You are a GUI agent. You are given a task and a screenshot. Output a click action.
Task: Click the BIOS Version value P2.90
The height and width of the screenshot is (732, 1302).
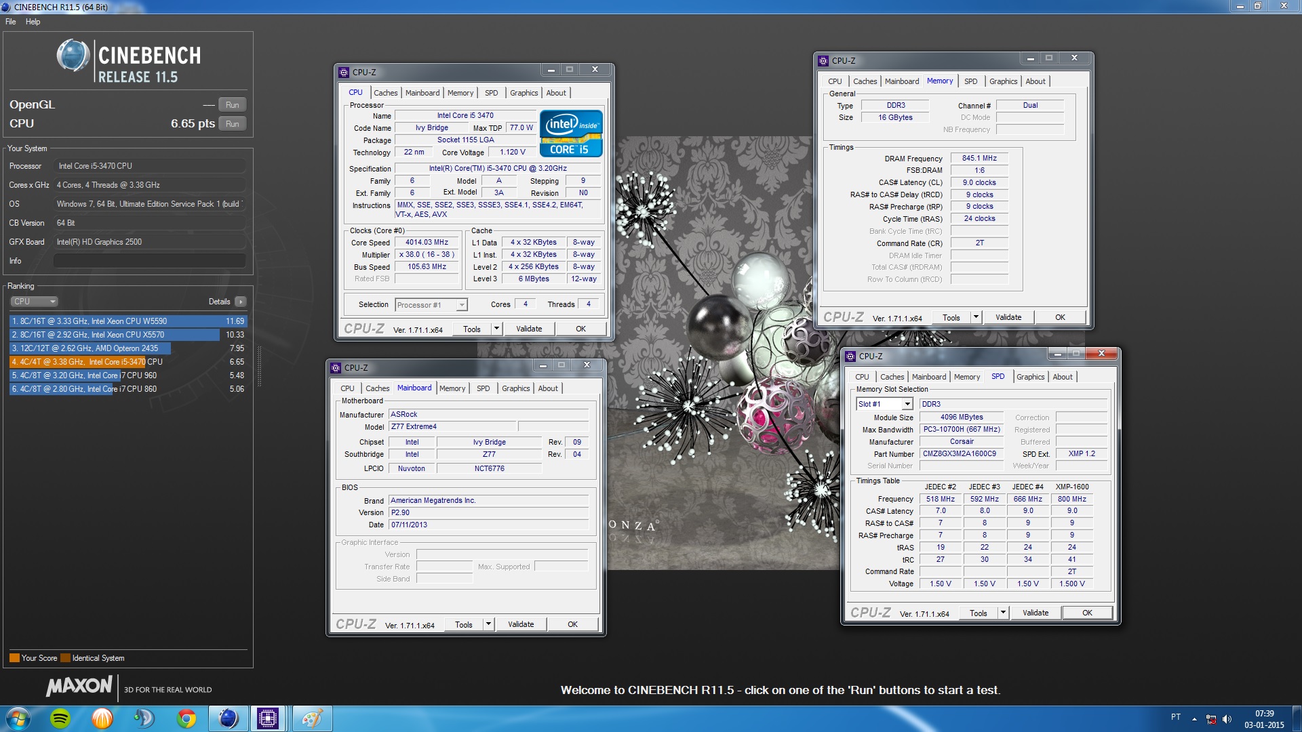pyautogui.click(x=488, y=512)
